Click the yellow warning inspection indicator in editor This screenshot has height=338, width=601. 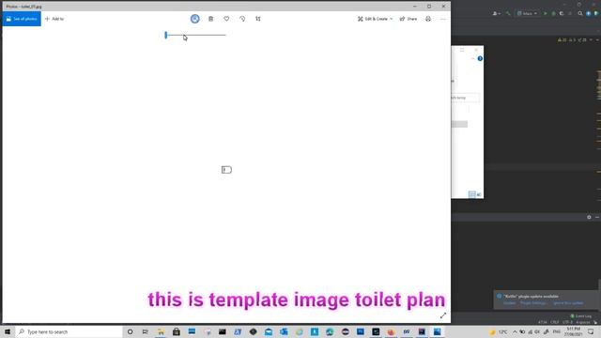(x=562, y=39)
